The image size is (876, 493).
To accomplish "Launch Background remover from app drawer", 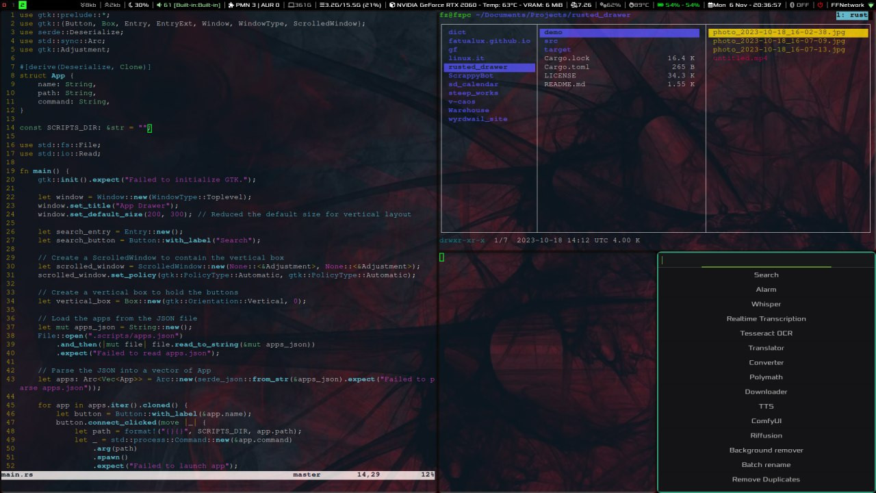I will click(766, 450).
